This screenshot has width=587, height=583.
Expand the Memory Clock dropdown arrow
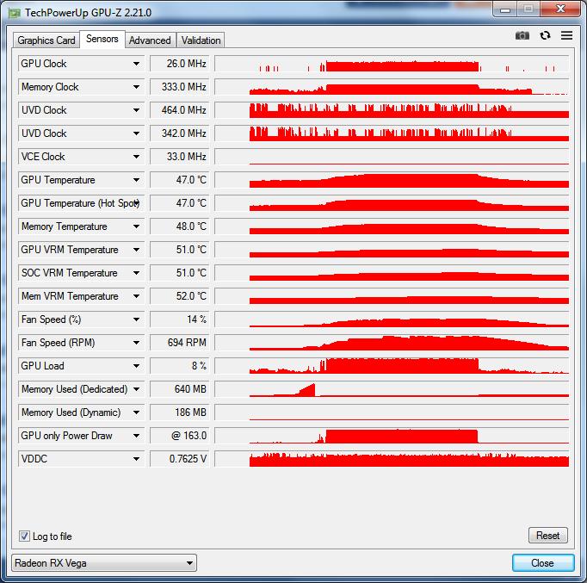136,87
